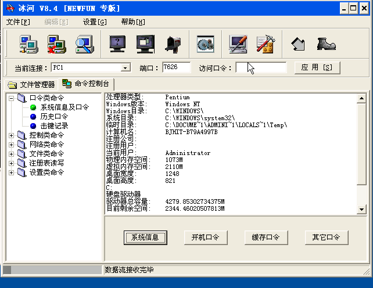Click the scroll down arrow of info pane

(x=361, y=209)
